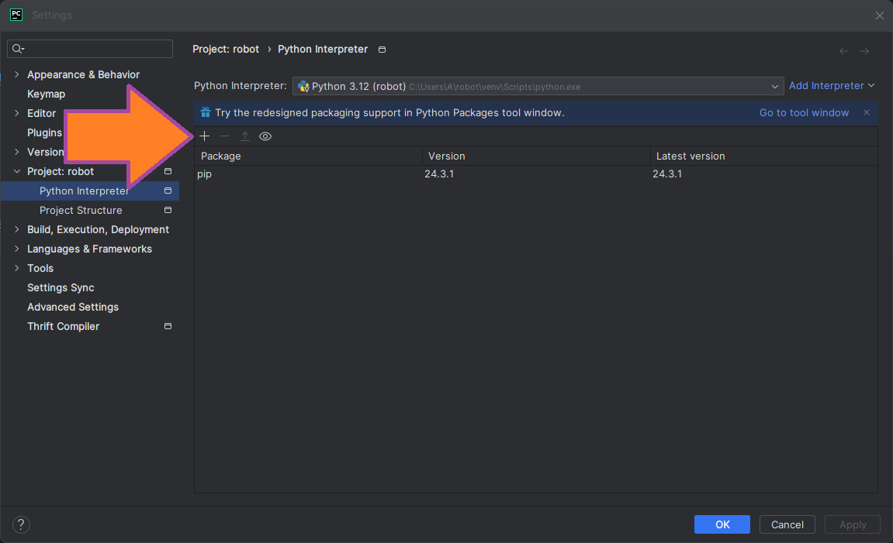This screenshot has width=893, height=543.
Task: Sort by Version column header
Action: tap(536, 156)
